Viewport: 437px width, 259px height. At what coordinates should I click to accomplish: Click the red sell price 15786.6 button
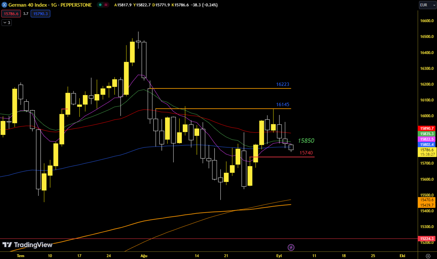[11, 14]
